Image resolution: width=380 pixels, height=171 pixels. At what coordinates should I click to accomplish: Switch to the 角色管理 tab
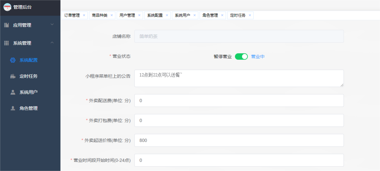(x=210, y=15)
